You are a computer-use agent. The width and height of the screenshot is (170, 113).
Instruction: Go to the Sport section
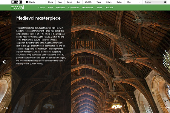pyautogui.click(x=69, y=2)
